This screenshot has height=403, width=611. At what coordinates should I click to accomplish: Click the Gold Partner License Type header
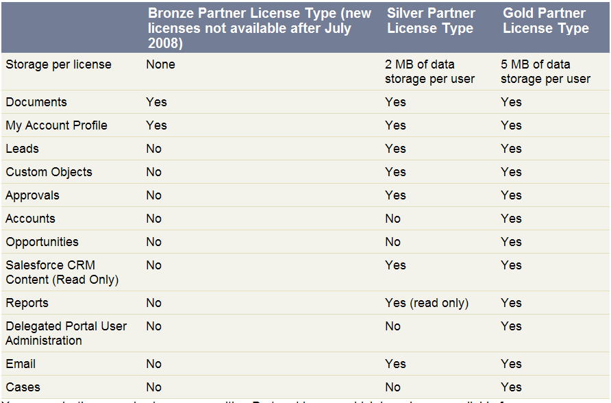click(545, 21)
